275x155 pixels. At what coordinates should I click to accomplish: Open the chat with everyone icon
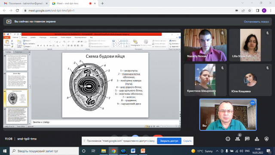coord(247,139)
